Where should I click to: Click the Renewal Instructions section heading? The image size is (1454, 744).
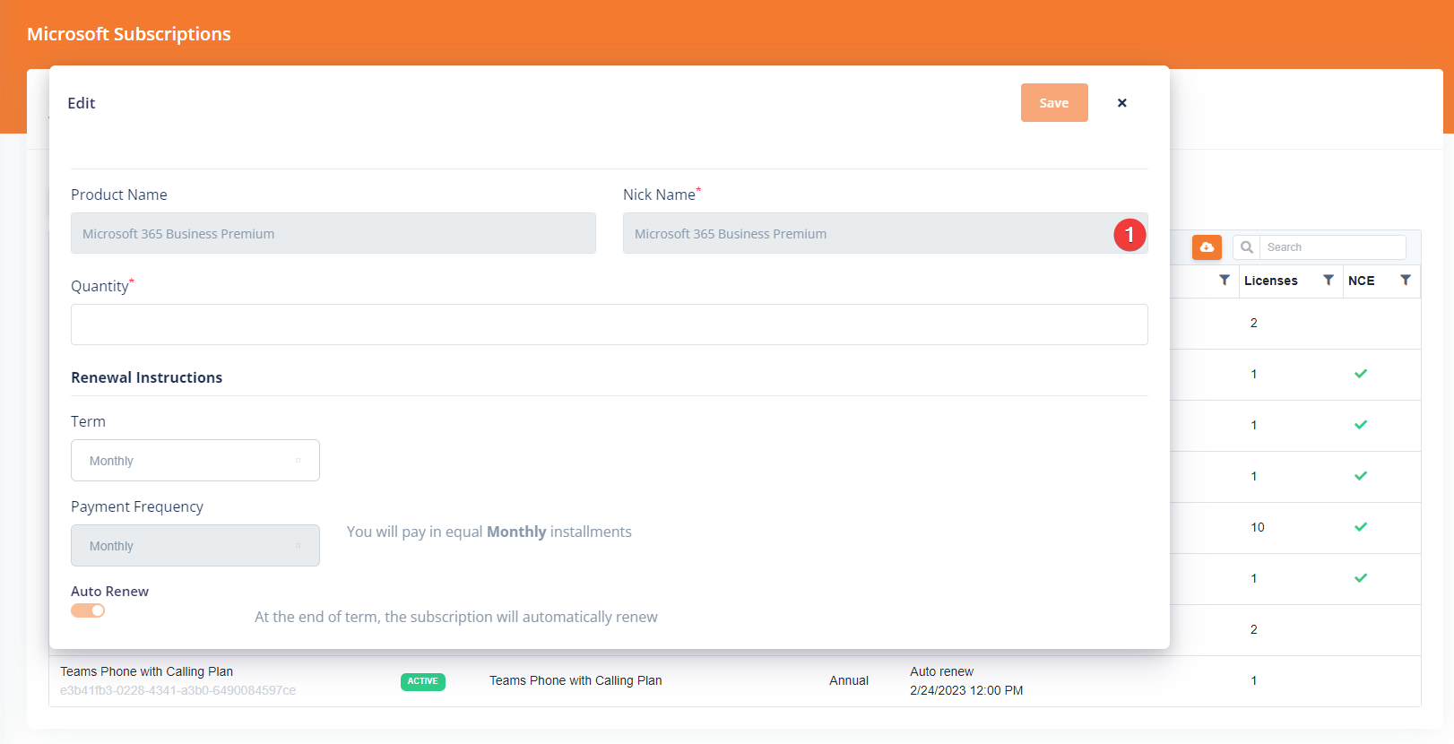147,377
